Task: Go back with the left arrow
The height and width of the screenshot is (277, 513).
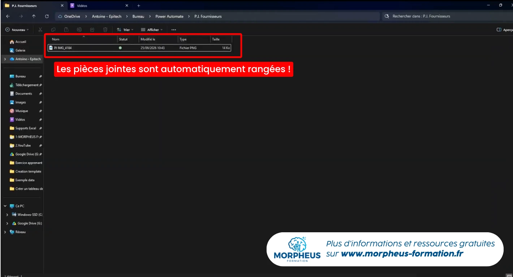Action: point(8,16)
